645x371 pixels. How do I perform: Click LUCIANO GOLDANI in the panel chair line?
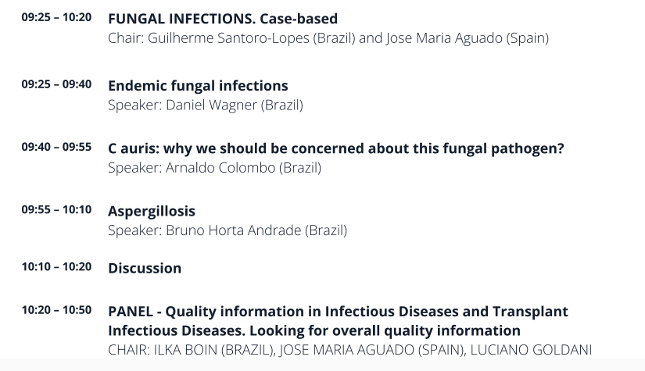[531, 349]
